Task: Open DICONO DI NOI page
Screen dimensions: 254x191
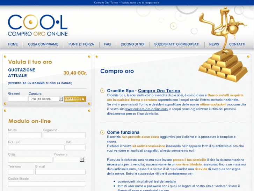Action: click(132, 44)
